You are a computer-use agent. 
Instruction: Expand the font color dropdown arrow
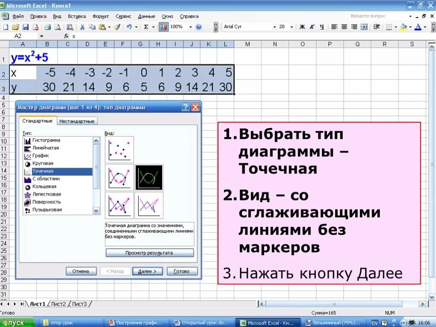(425, 27)
